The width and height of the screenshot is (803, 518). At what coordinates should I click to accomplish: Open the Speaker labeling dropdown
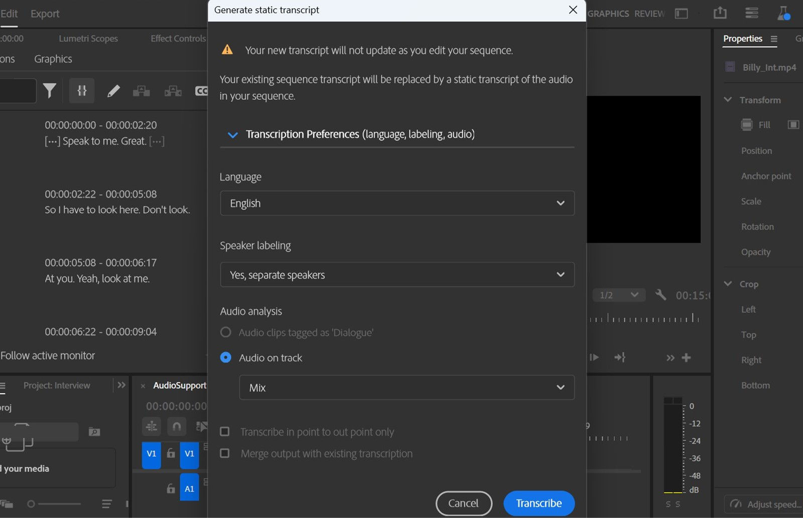[x=397, y=275]
